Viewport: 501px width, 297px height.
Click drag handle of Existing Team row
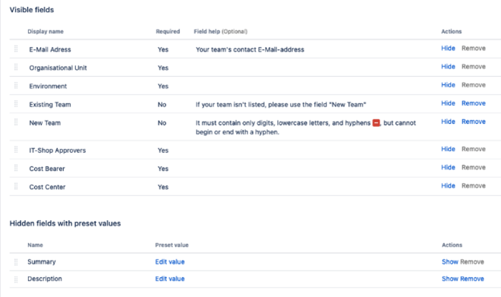tap(16, 103)
